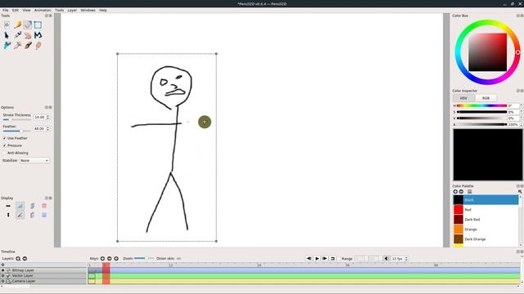Screen dimensions: 524x294
Task: Select the Paint Bucket tool
Action: [x=7, y=45]
